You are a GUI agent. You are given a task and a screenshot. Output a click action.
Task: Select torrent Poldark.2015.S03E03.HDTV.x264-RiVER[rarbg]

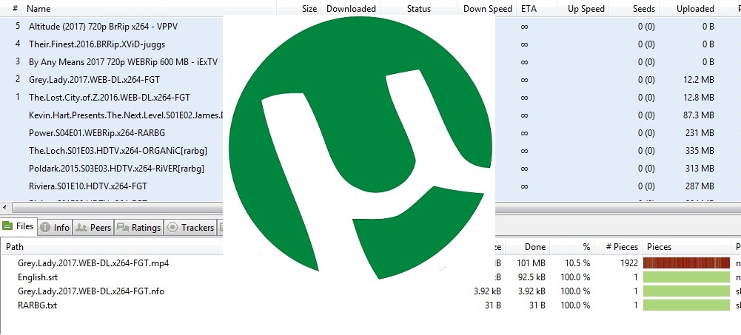116,169
